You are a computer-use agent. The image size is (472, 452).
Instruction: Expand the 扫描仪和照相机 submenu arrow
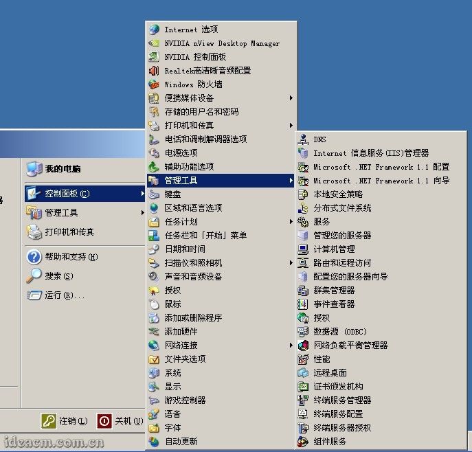(291, 263)
